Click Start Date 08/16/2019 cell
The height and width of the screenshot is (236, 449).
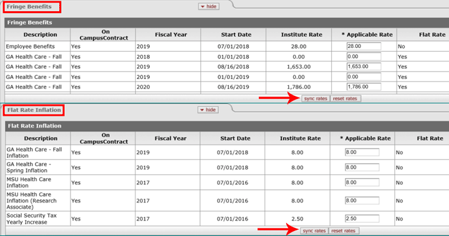233,87
